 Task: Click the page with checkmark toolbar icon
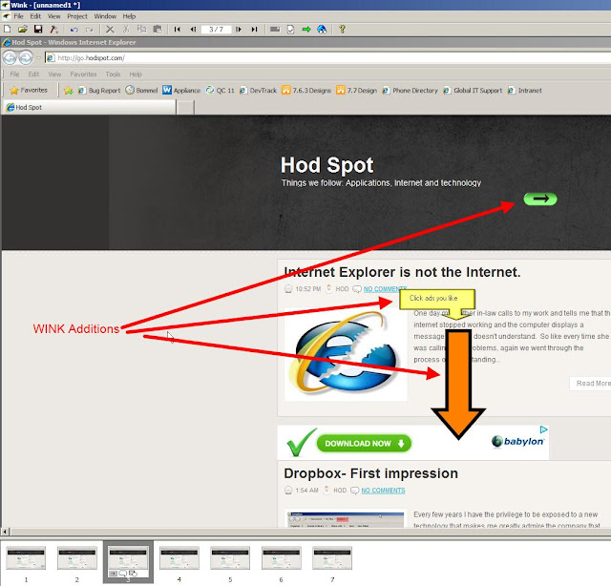(290, 30)
